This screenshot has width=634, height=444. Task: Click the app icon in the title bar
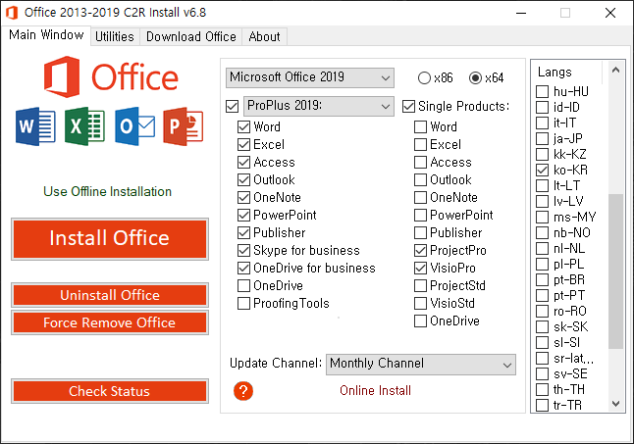[12, 13]
